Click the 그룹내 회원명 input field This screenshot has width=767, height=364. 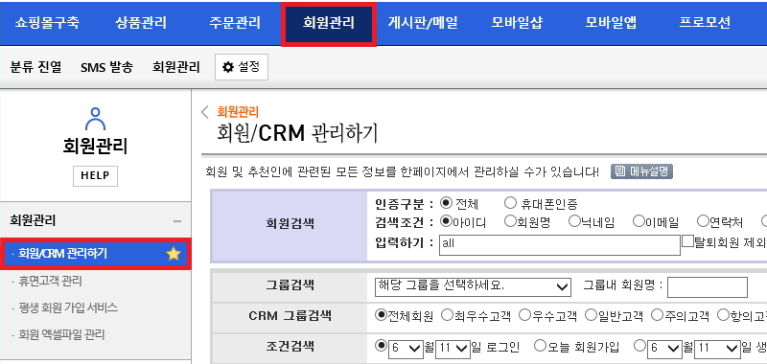pyautogui.click(x=708, y=287)
